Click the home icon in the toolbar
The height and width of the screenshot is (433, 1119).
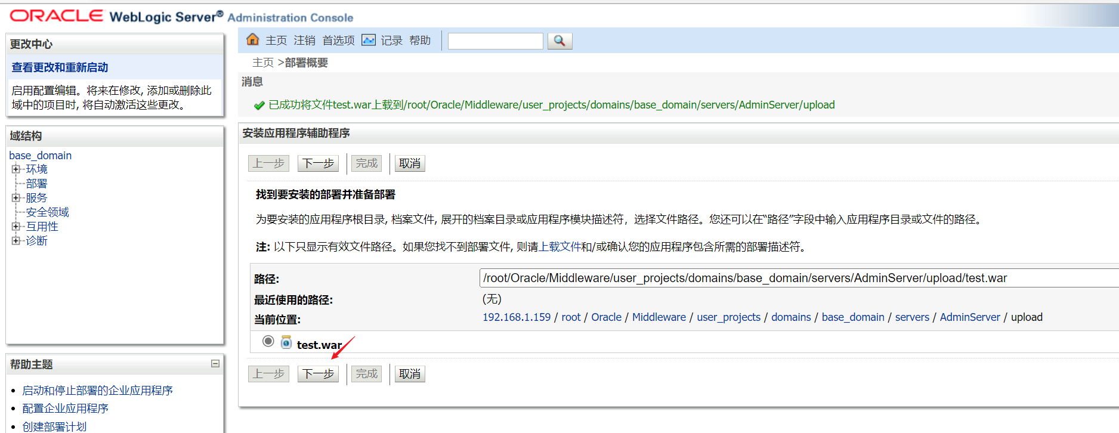[x=253, y=39]
